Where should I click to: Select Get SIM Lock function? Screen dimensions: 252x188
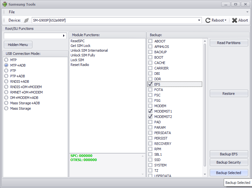tap(80, 46)
